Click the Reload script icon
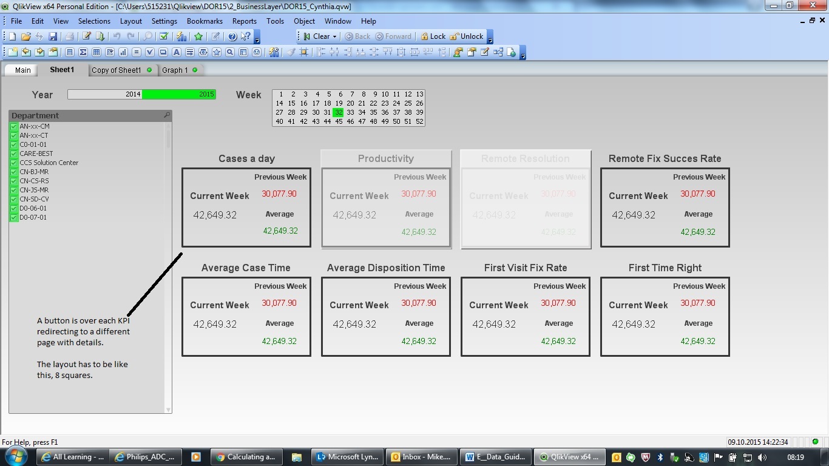The height and width of the screenshot is (466, 829). (x=100, y=36)
